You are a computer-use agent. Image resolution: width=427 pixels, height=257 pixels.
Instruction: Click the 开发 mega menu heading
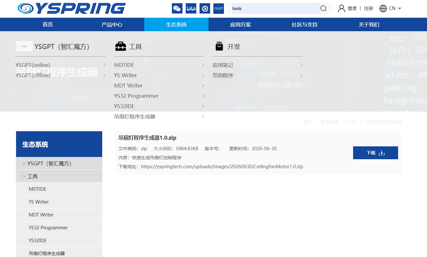[234, 47]
